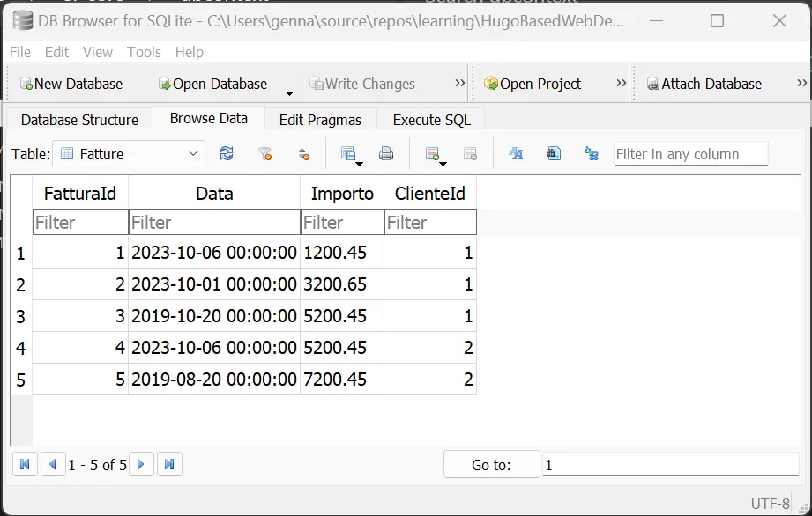Delete current record icon
Viewport: 812px width, 516px height.
[470, 153]
